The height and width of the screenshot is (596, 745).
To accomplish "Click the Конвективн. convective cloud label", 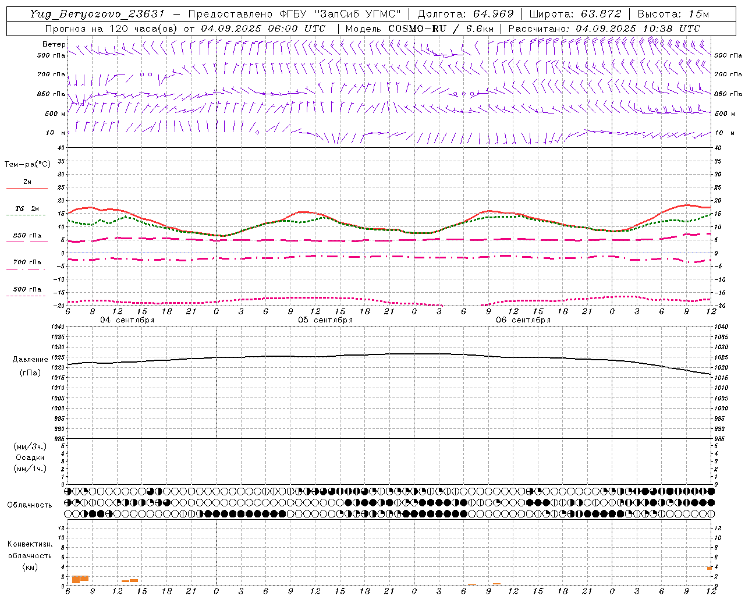I will tap(30, 544).
